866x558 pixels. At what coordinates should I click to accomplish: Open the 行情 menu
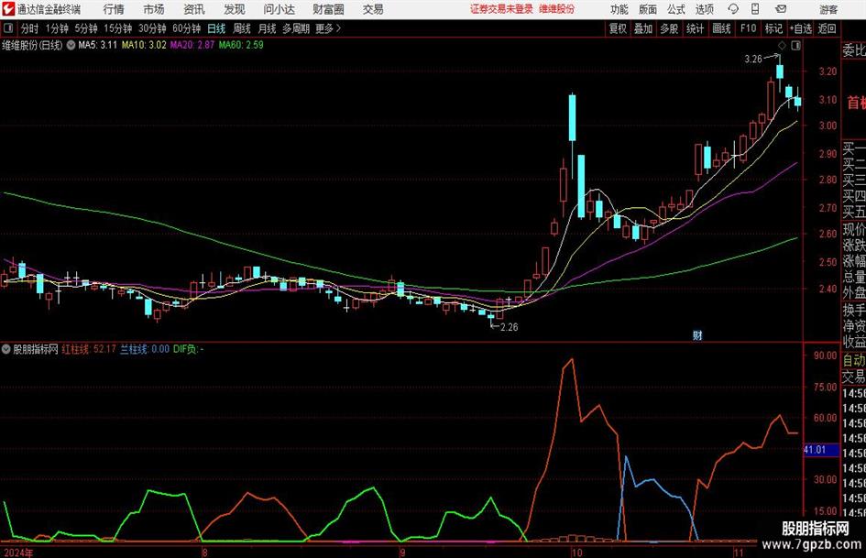pos(114,9)
